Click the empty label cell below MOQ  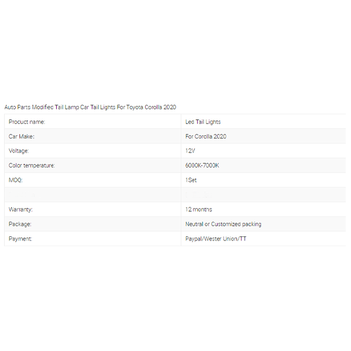[92, 195]
